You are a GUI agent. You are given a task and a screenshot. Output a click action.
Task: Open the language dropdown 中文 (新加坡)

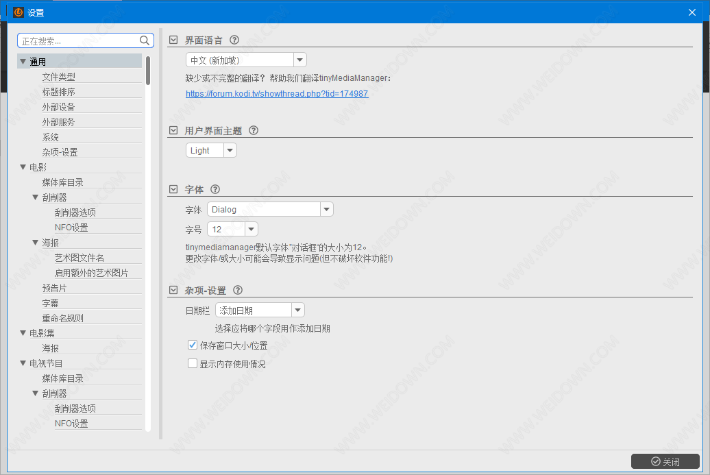pyautogui.click(x=246, y=60)
